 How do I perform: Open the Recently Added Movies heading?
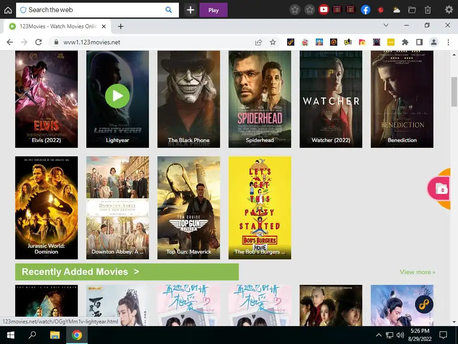pos(127,272)
